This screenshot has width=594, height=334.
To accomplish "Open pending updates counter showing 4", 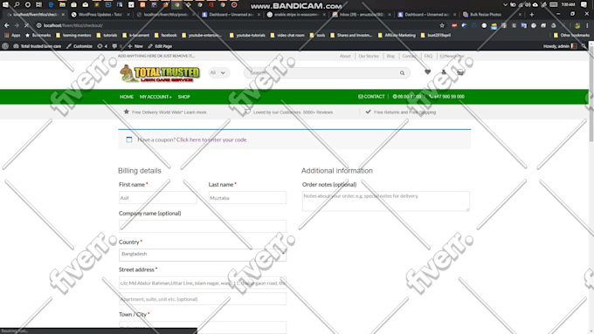I will tap(102, 46).
